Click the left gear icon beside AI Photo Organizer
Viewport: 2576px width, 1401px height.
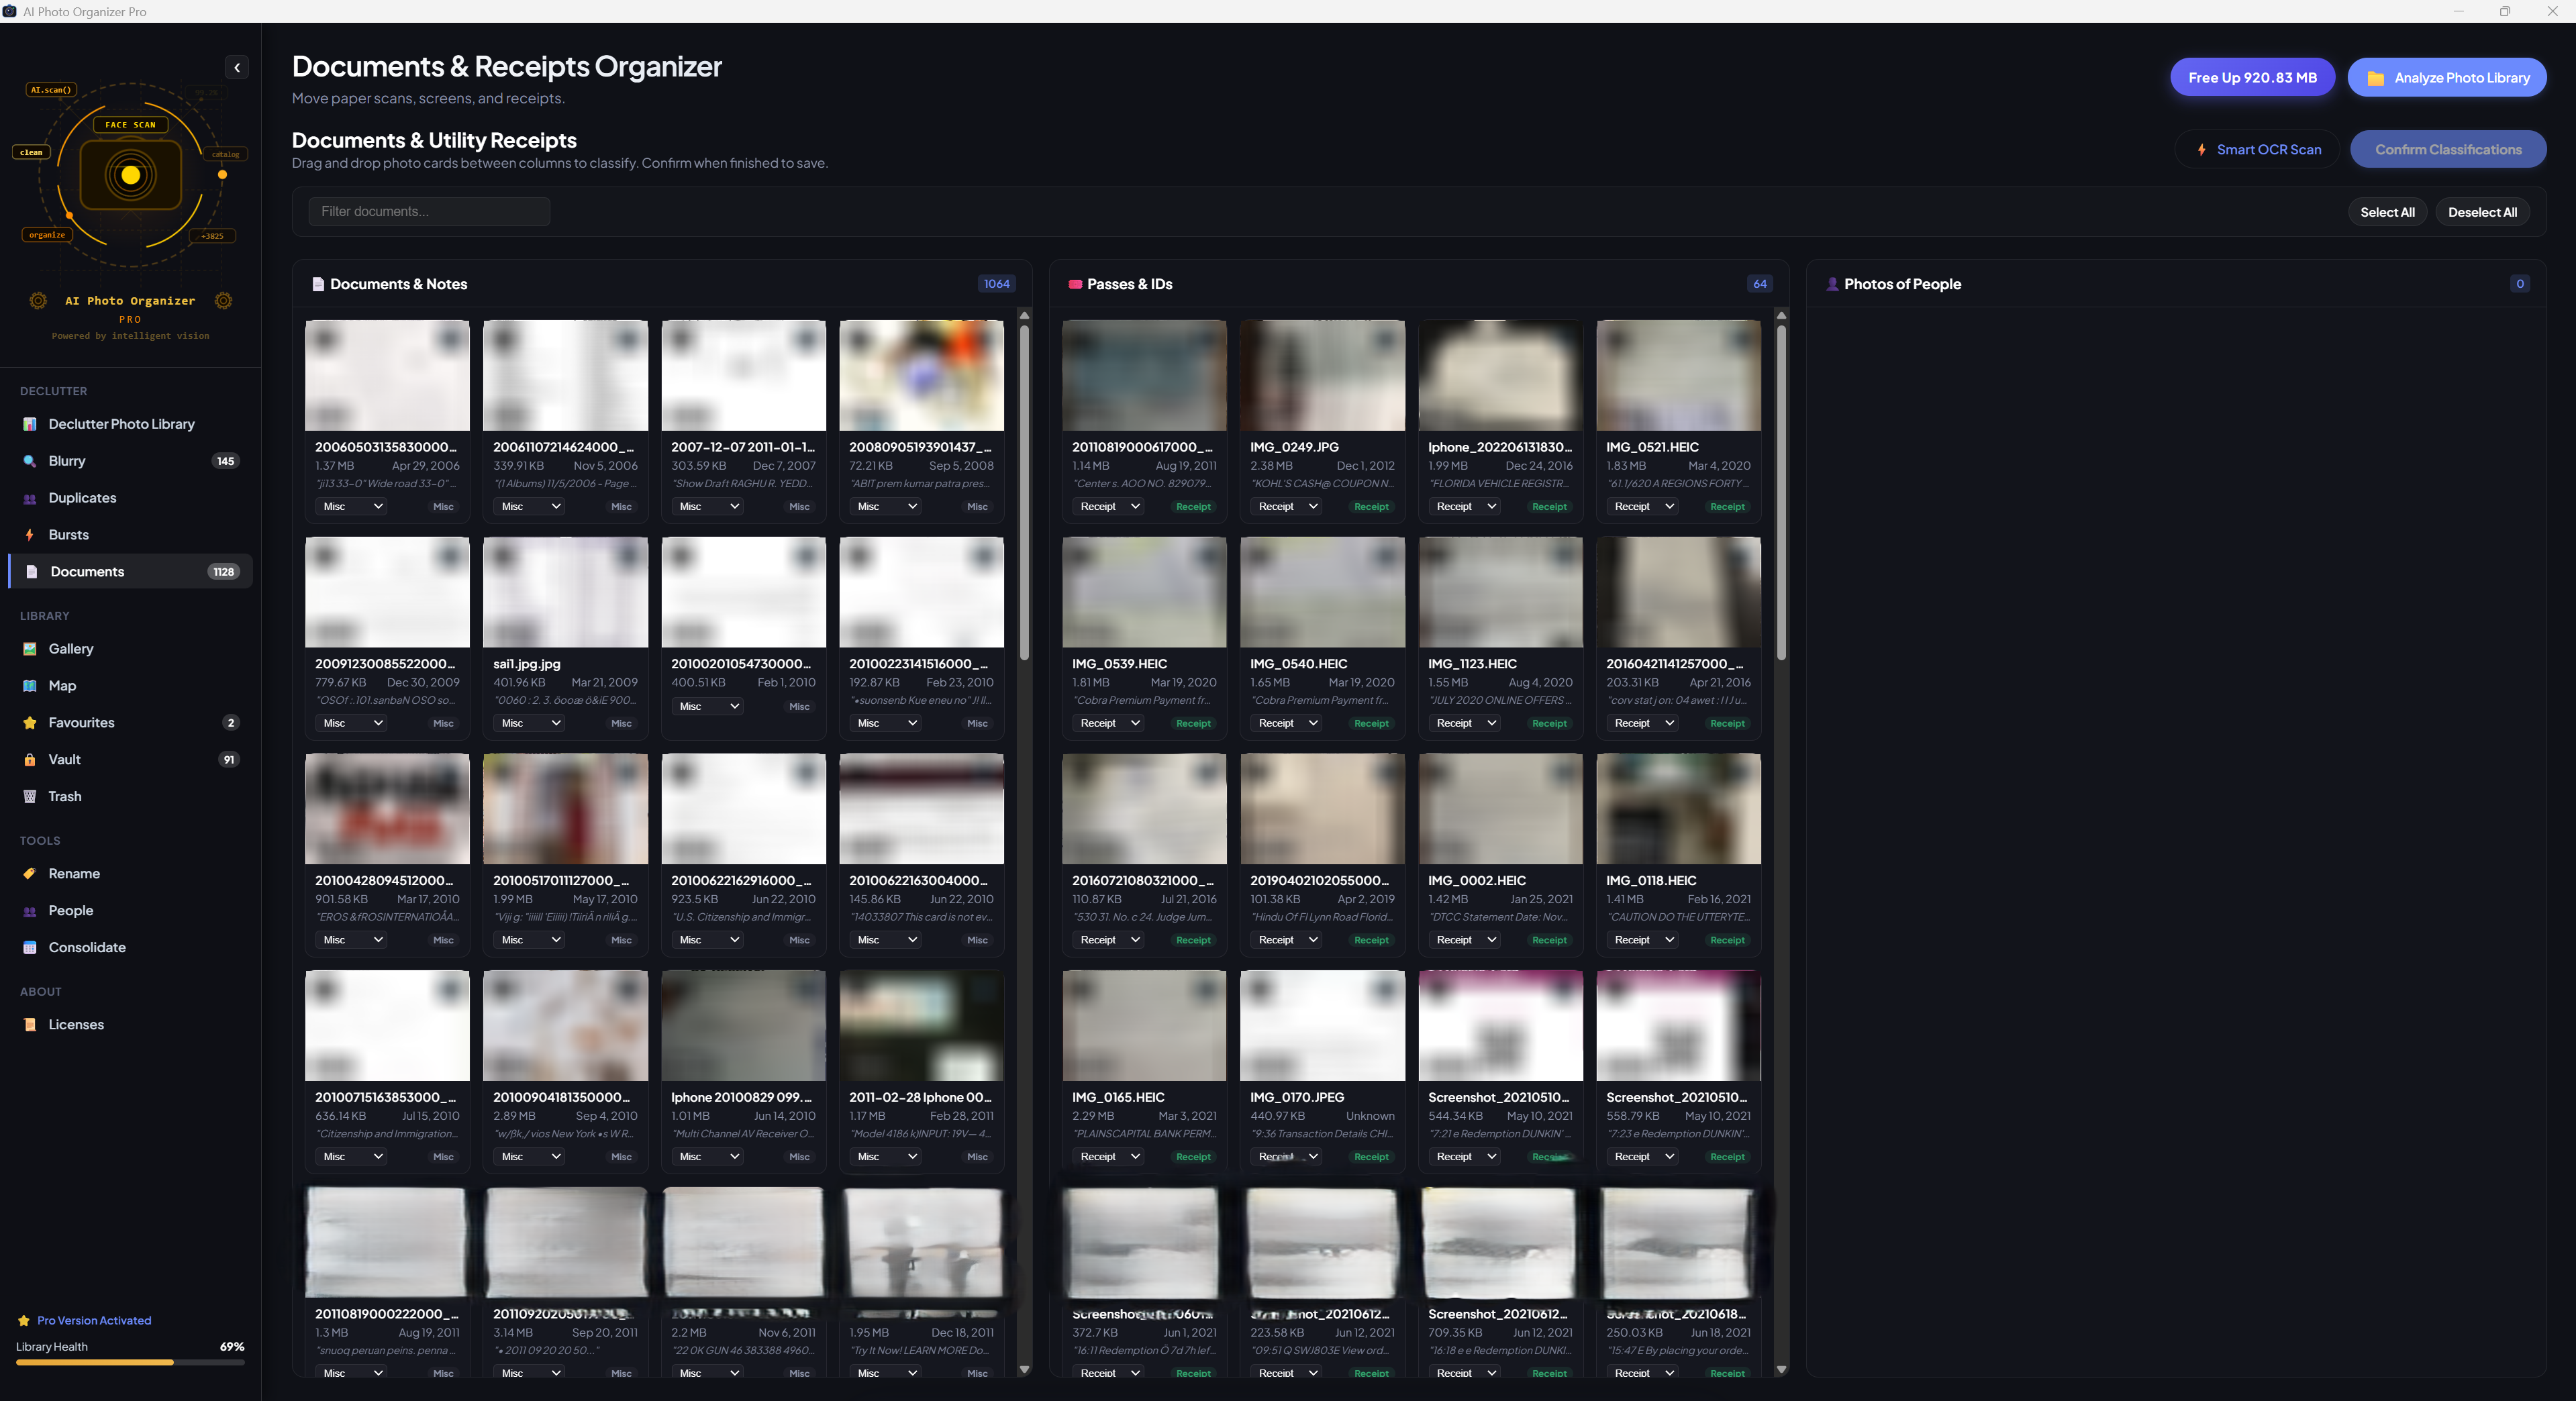[x=38, y=301]
